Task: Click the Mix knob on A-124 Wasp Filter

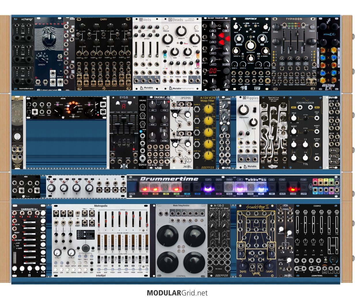Action: (x=208, y=155)
